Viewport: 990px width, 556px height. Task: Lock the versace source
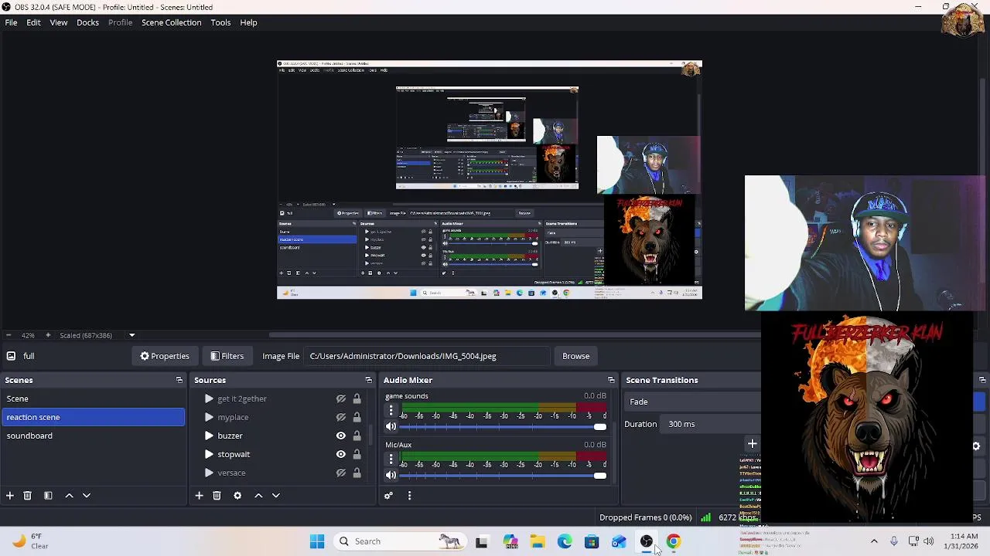click(x=357, y=473)
